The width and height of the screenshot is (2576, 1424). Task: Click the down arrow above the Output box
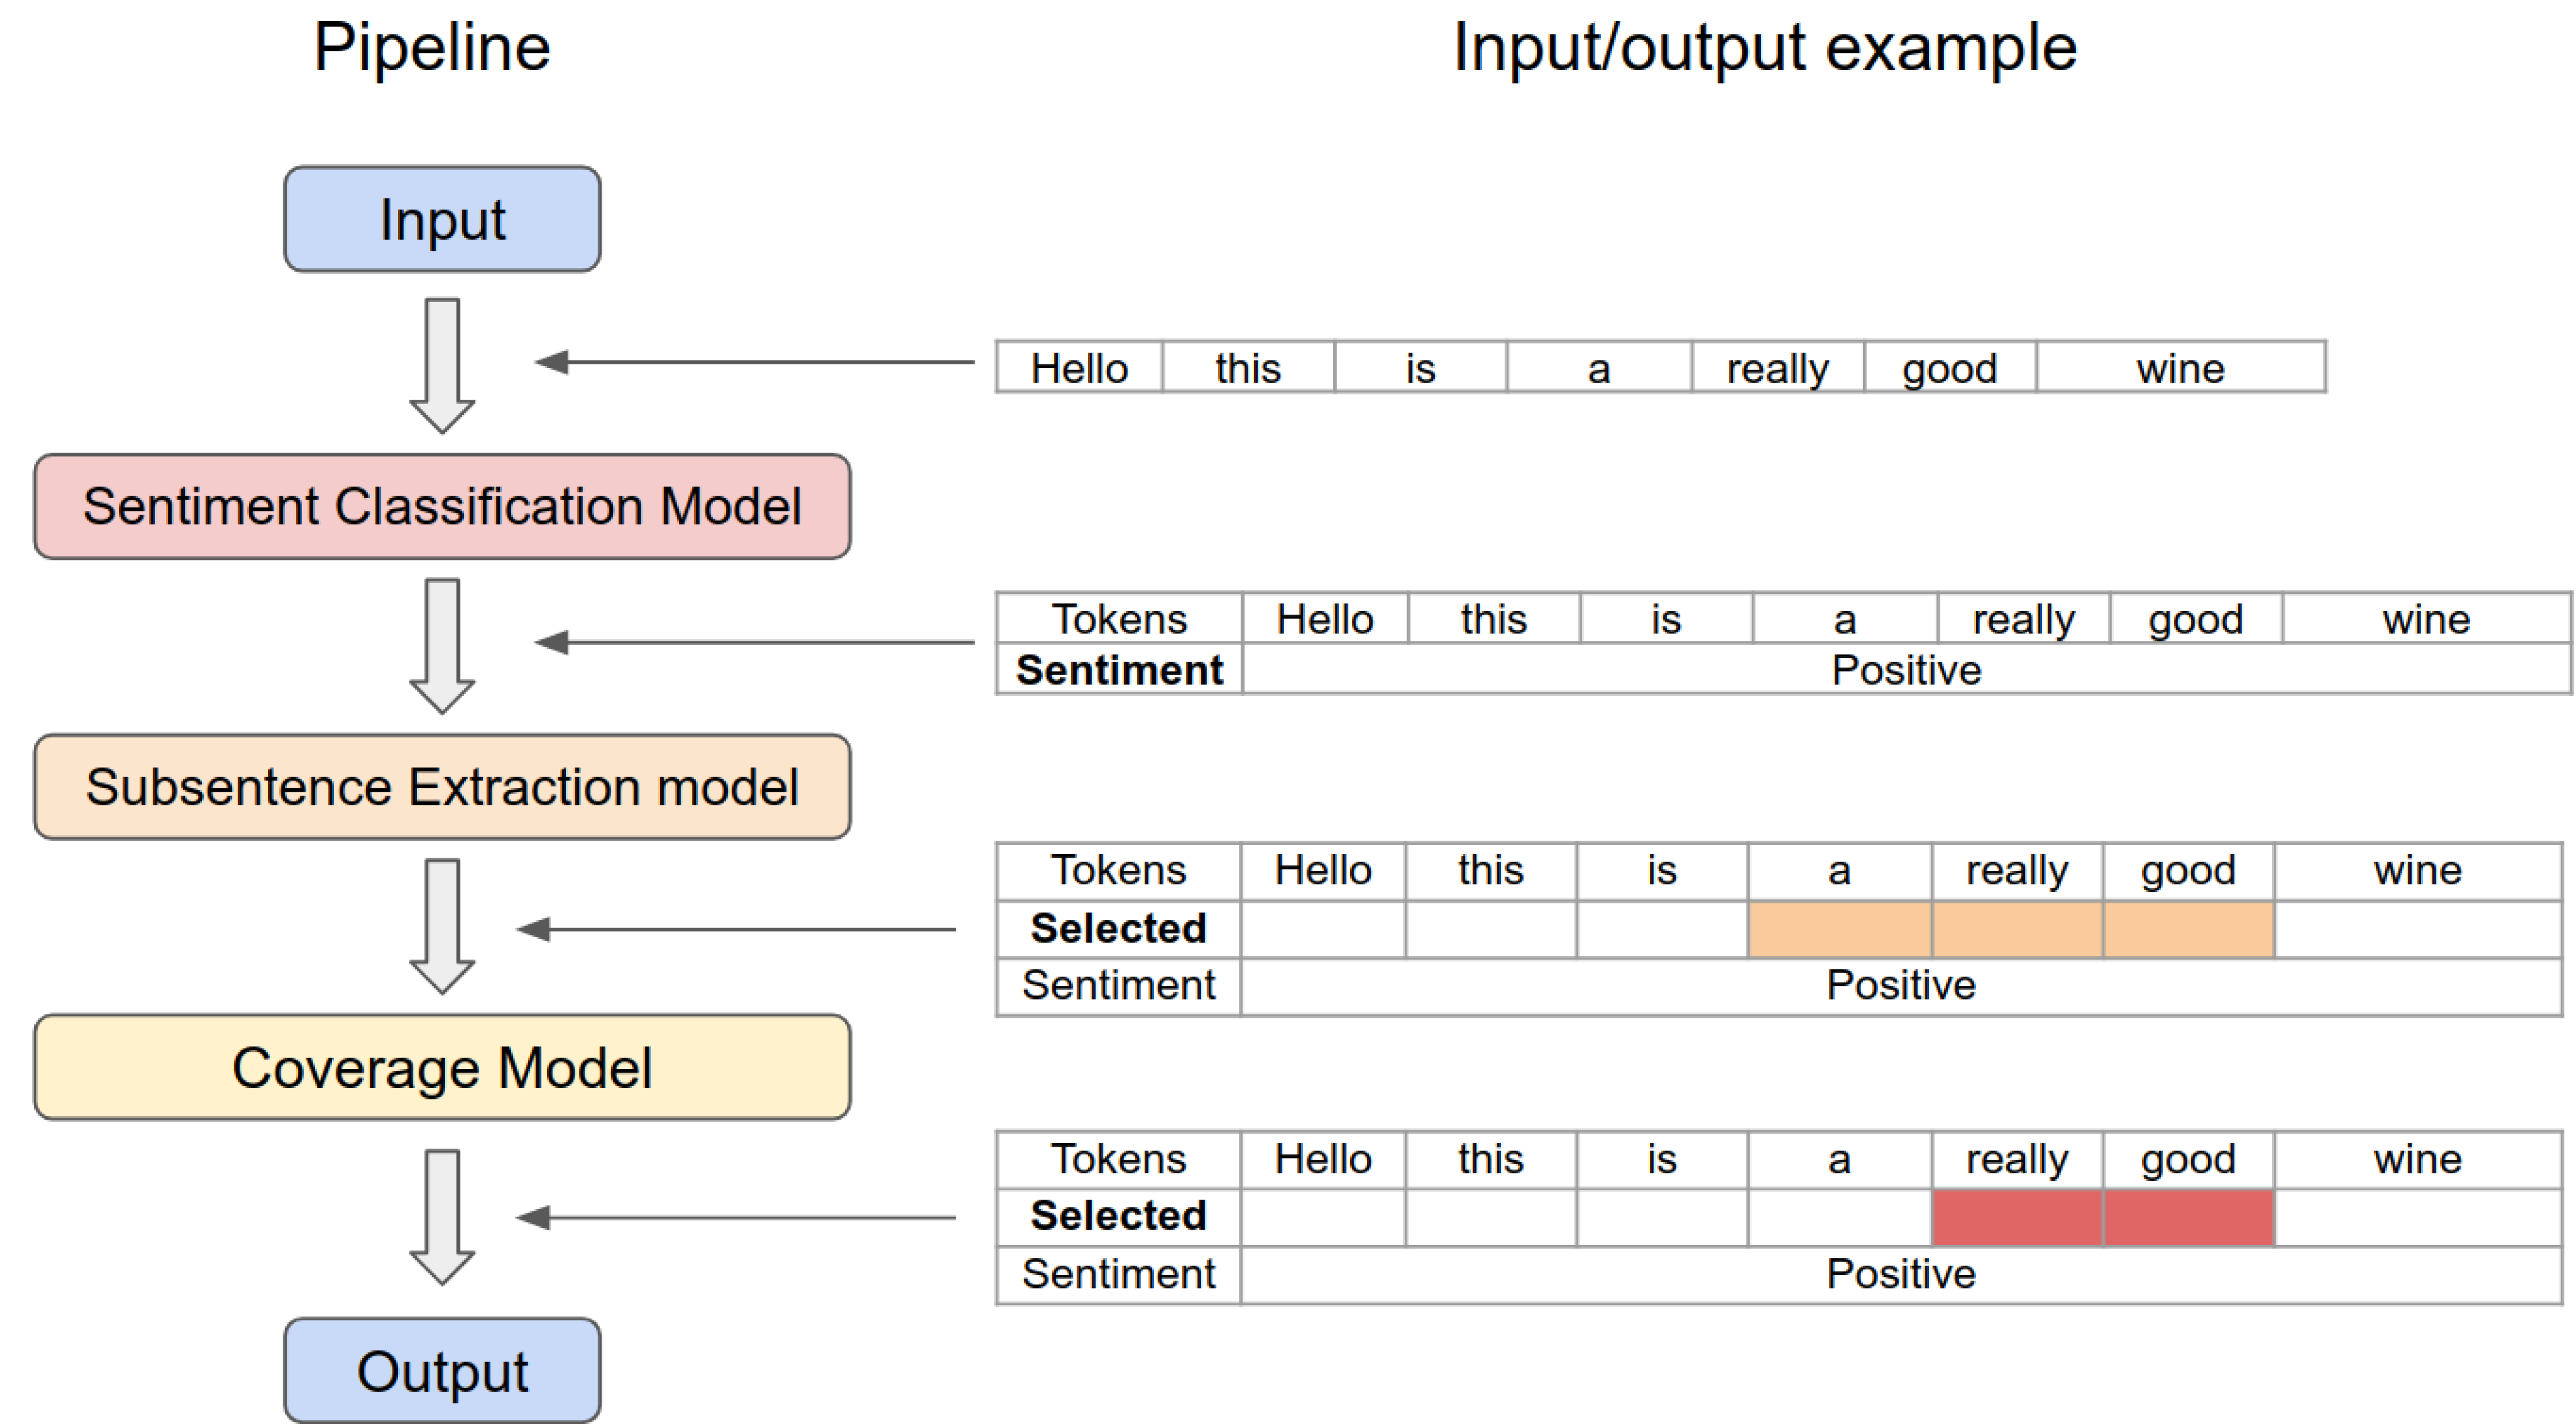click(442, 1216)
